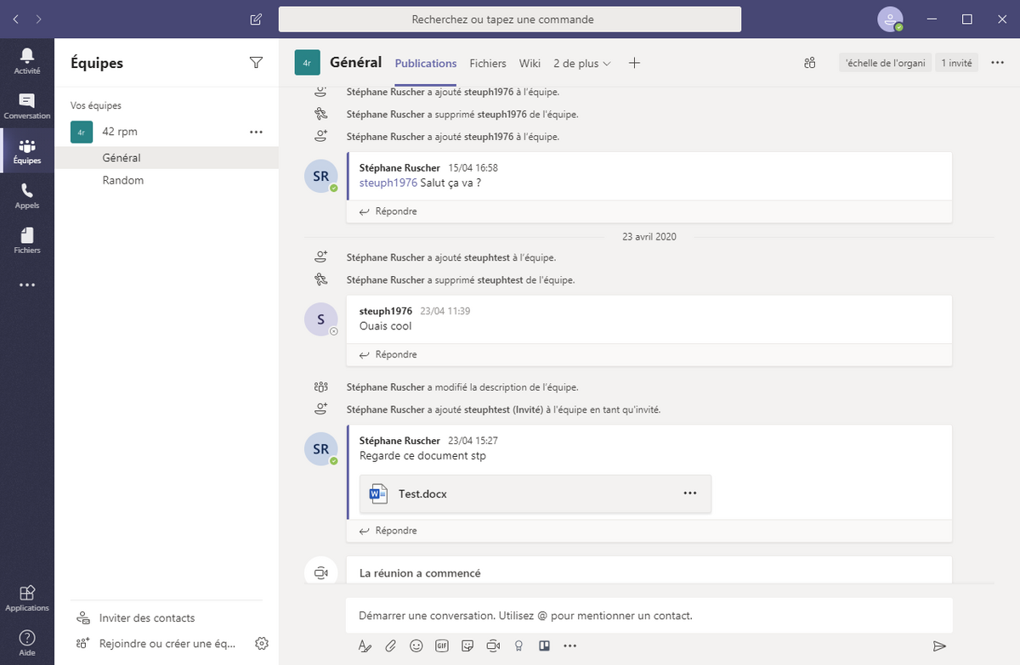Insert a GIF via GIF icon
The height and width of the screenshot is (665, 1020).
[441, 645]
